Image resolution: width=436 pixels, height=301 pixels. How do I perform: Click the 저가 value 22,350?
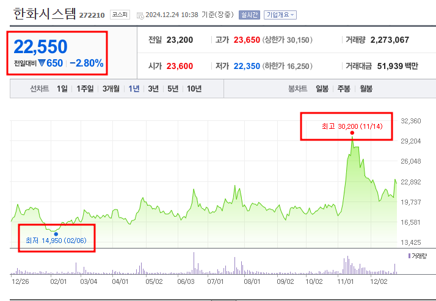click(247, 66)
